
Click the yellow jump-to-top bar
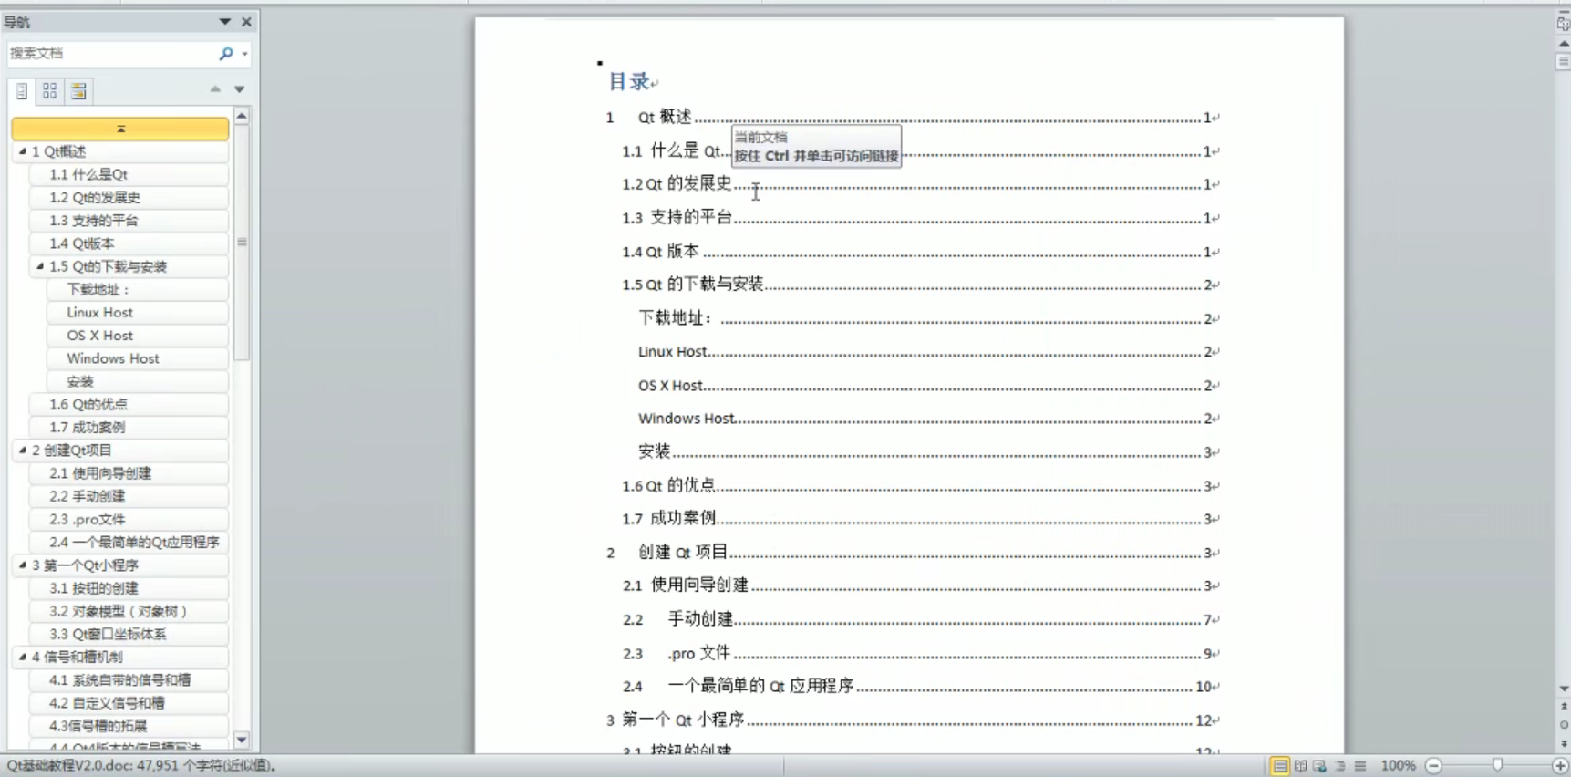(x=120, y=129)
